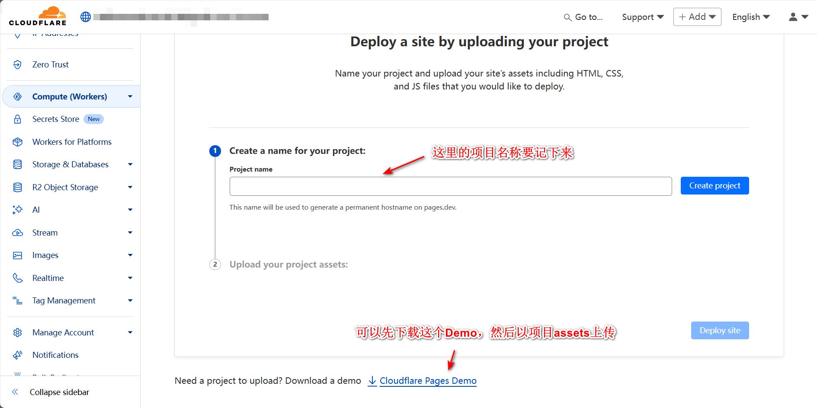817x408 pixels.
Task: Expand the Images sidebar section
Action: click(x=130, y=255)
